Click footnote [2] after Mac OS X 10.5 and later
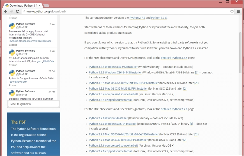 [x=185, y=89]
